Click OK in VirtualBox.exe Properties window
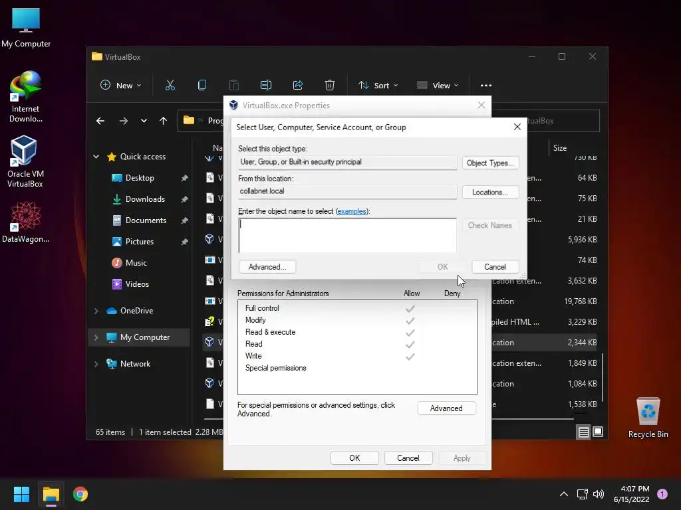The width and height of the screenshot is (681, 510). (x=354, y=458)
